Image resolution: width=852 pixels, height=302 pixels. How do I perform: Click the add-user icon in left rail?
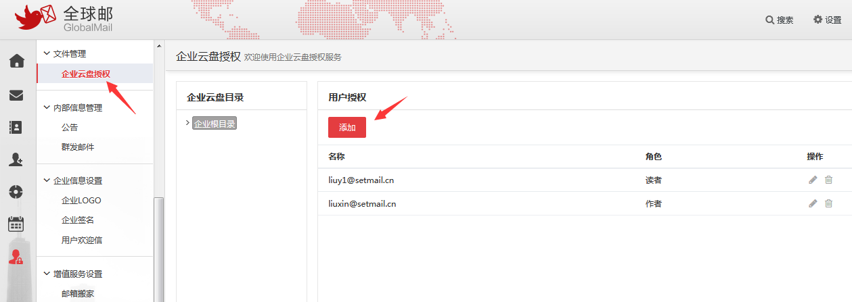tap(16, 159)
